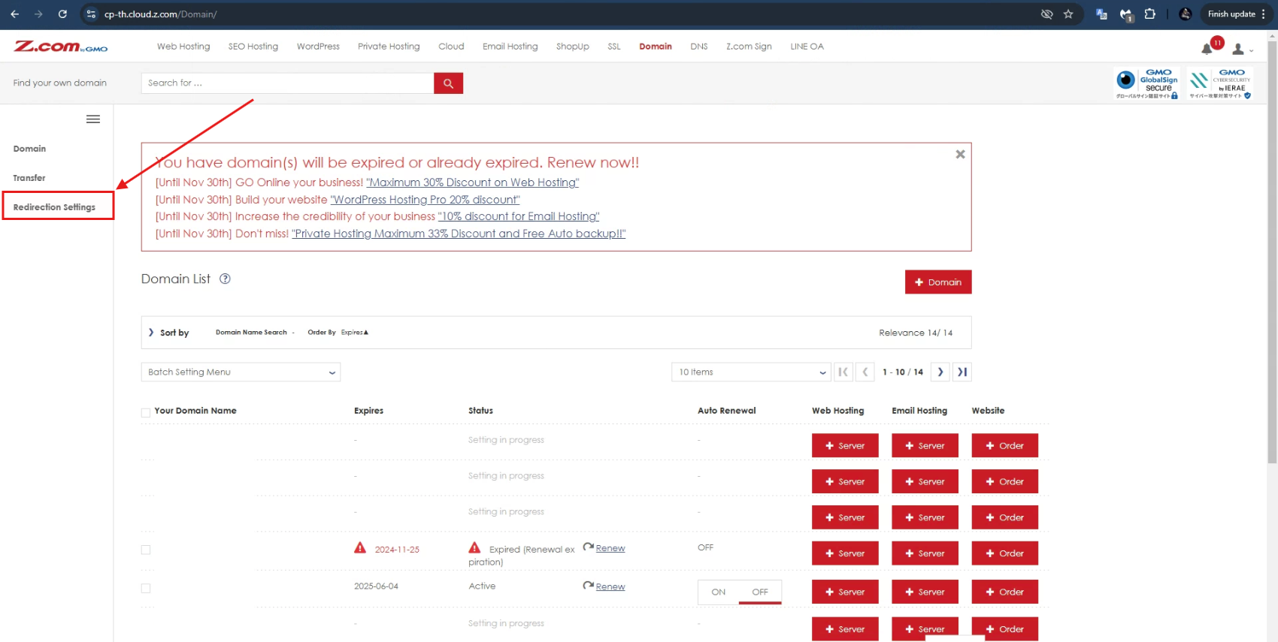This screenshot has height=642, width=1278.
Task: Turn auto renewal ON for Active domain
Action: click(719, 592)
